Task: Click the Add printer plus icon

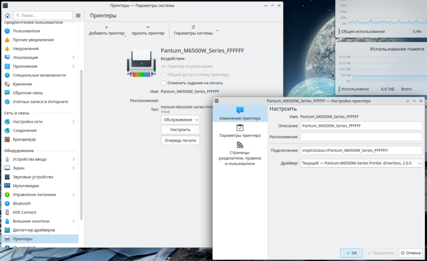Action: 106,27
